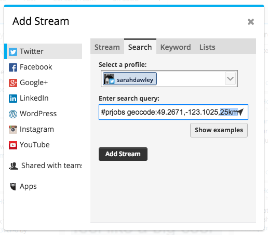Choose LinkedIn network label
The width and height of the screenshot is (268, 235).
pyautogui.click(x=34, y=98)
